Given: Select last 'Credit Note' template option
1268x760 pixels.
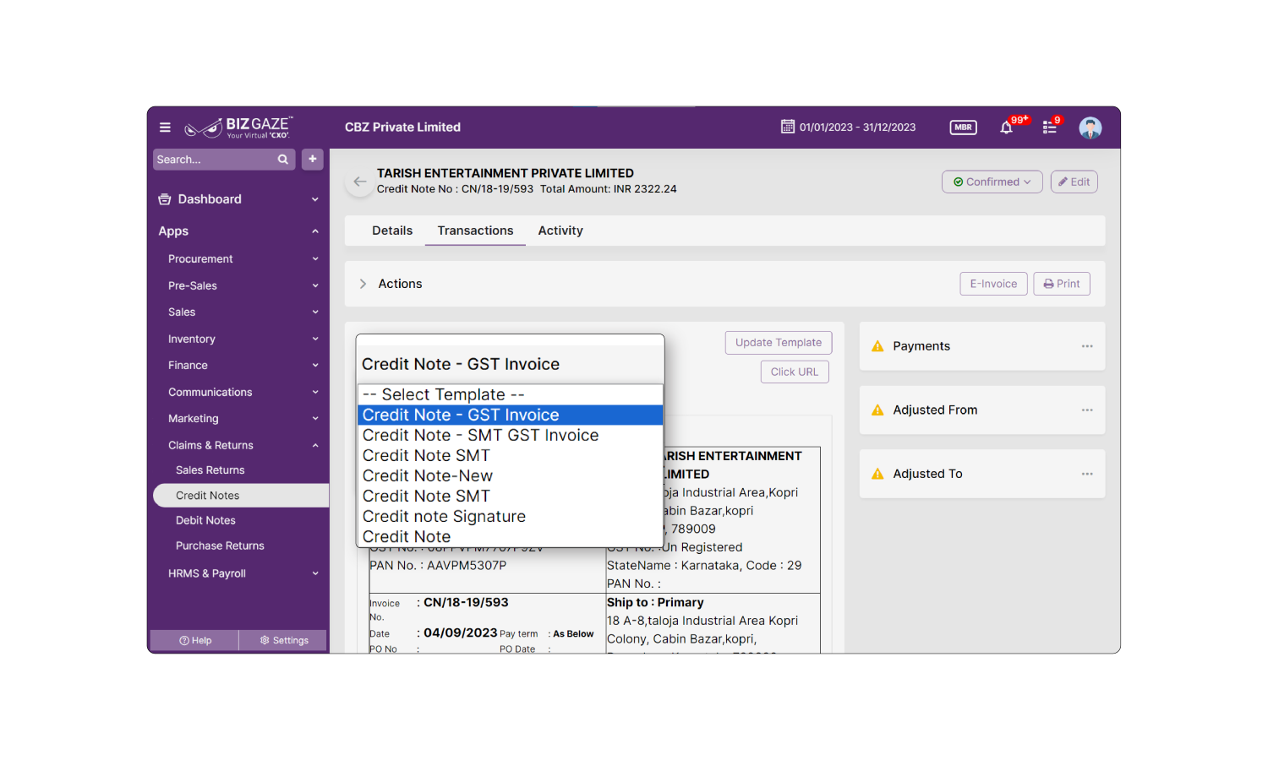Looking at the screenshot, I should (510, 536).
